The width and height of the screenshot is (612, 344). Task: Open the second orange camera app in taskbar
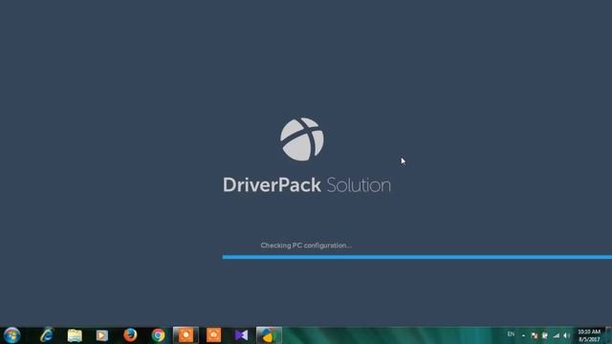pos(213,335)
